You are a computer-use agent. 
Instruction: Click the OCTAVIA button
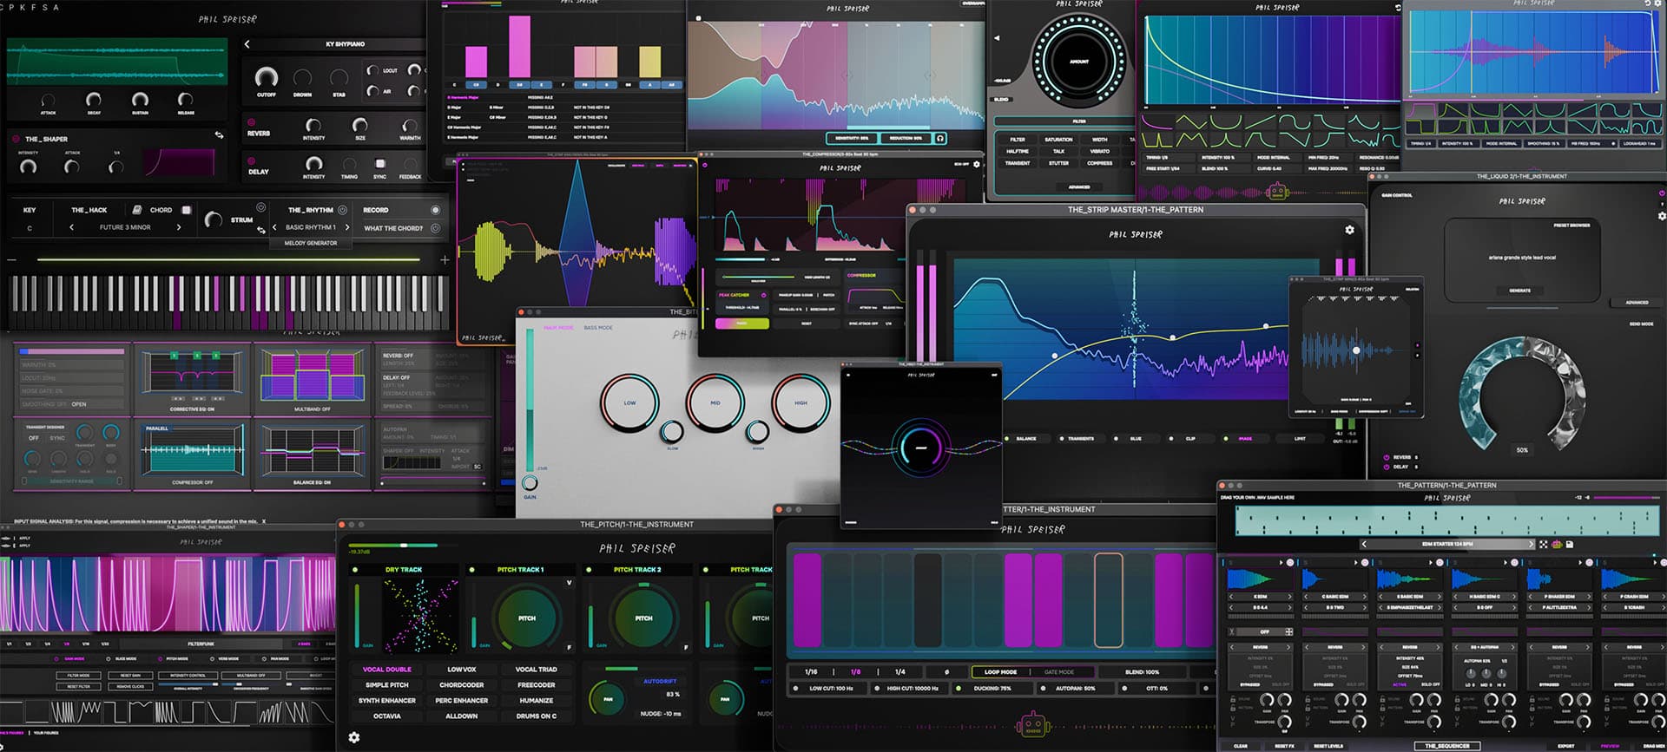pos(386,716)
